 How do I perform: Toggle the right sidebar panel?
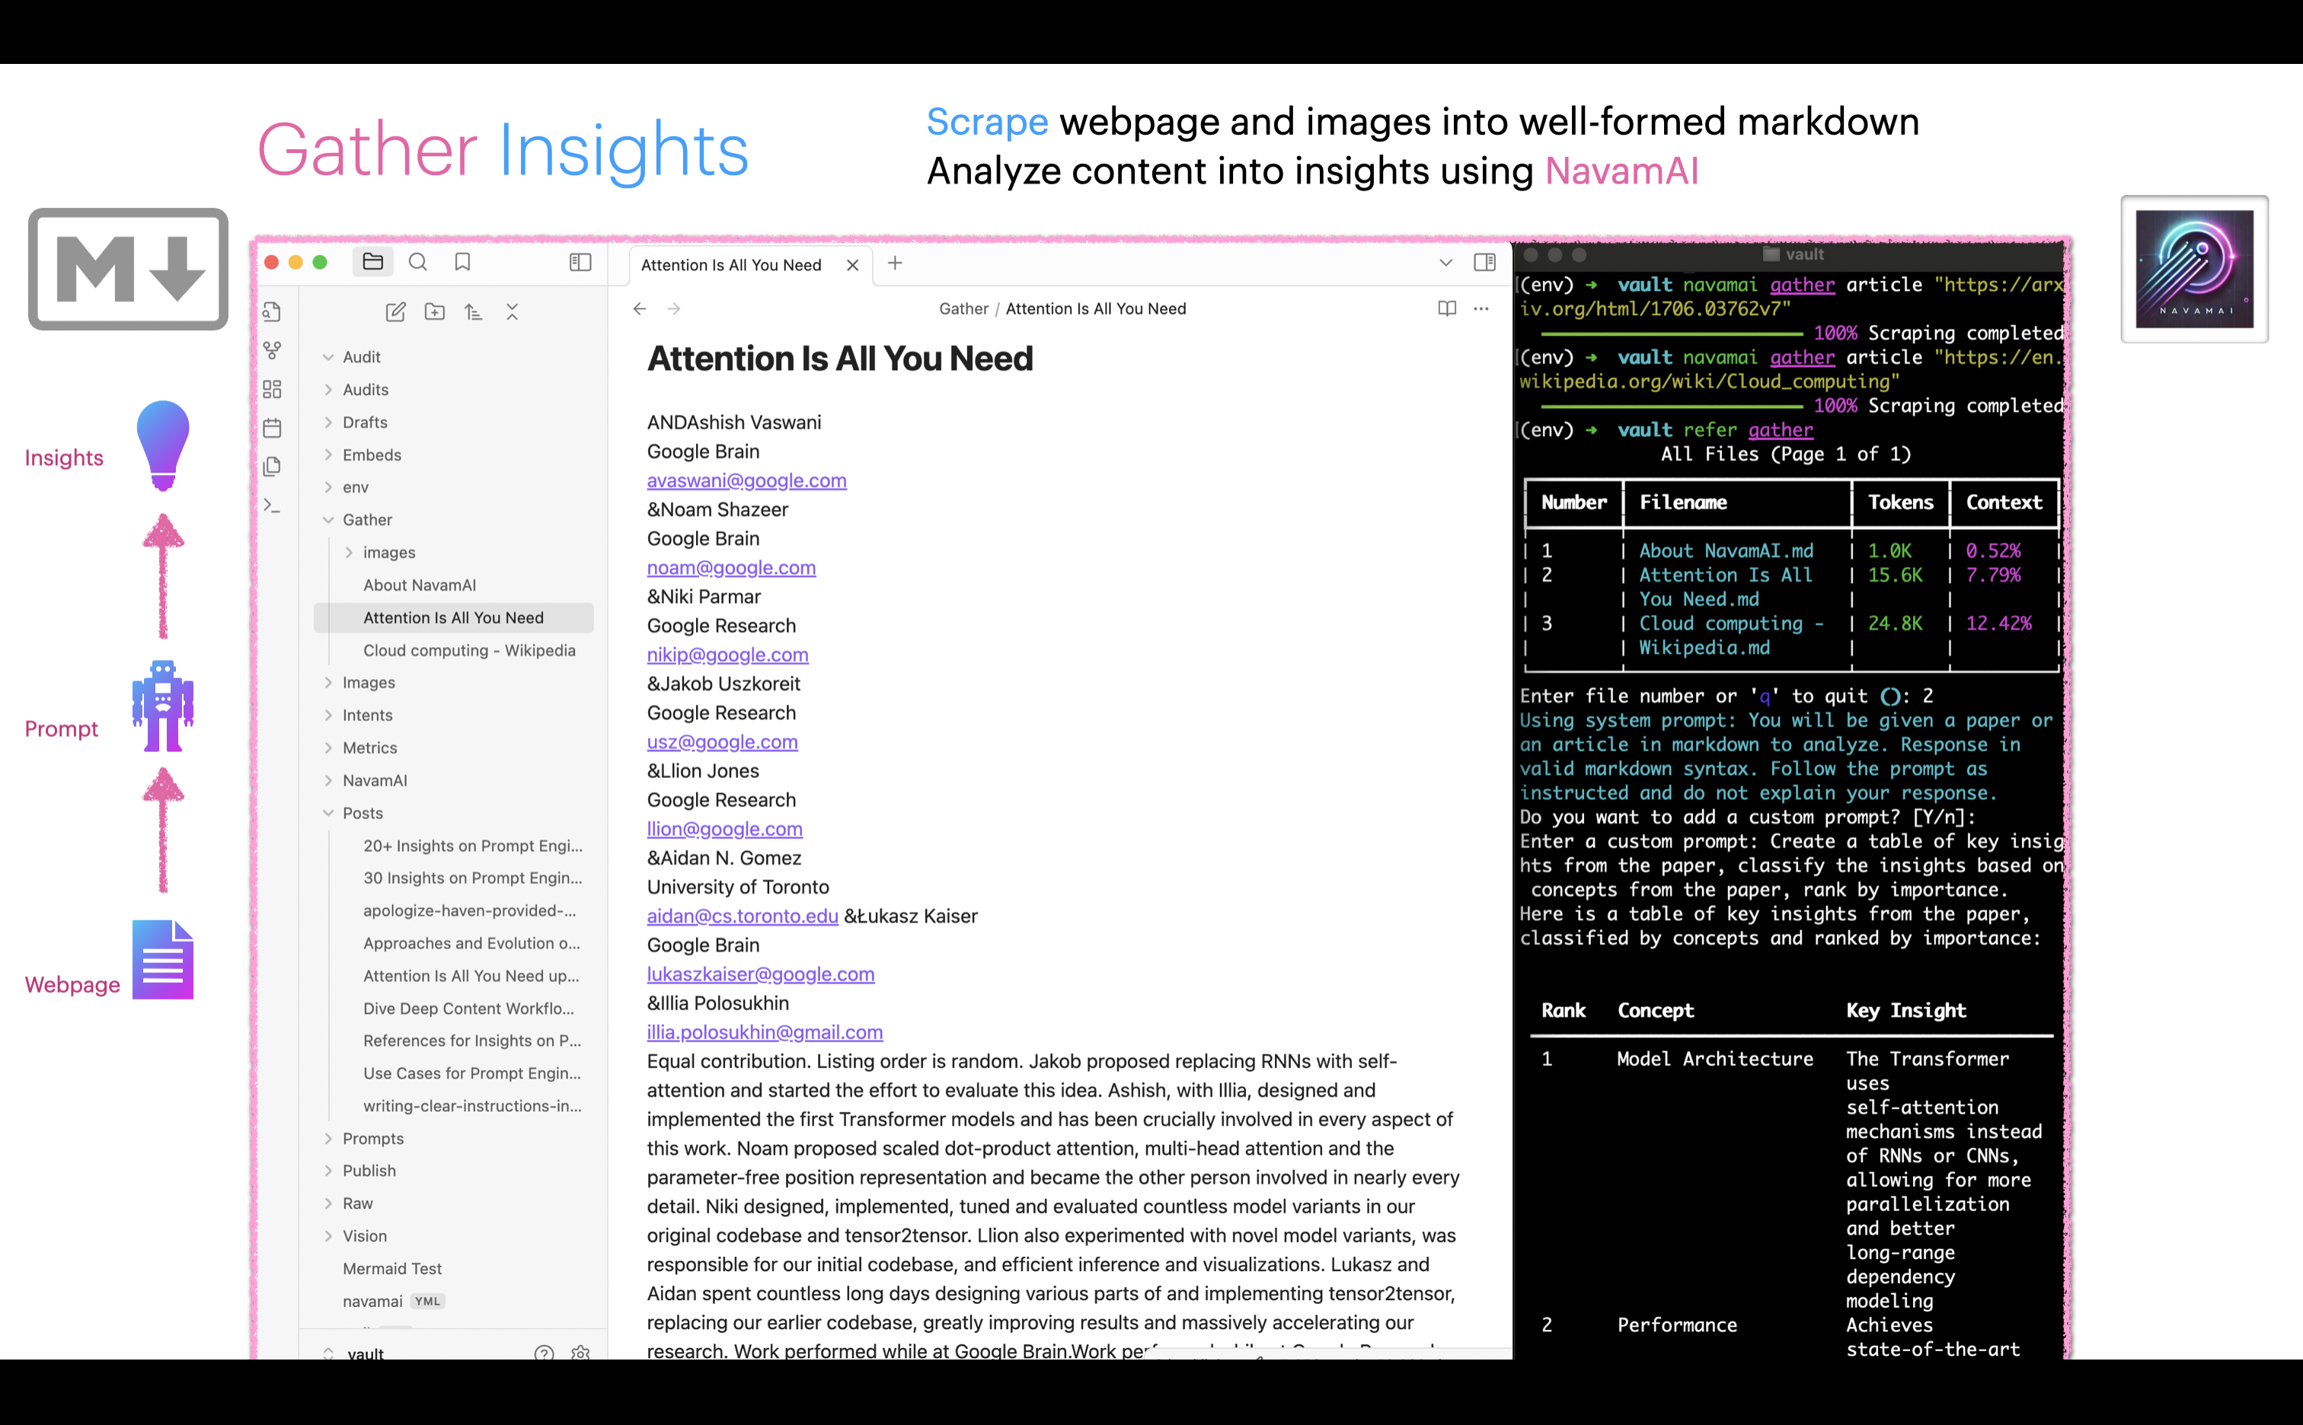[1485, 262]
